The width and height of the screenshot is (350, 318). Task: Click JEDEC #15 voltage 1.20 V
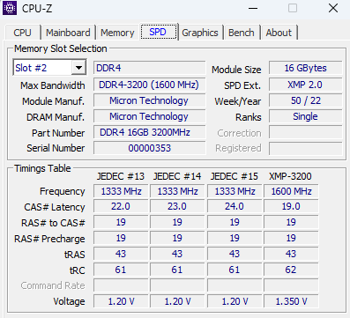(235, 301)
